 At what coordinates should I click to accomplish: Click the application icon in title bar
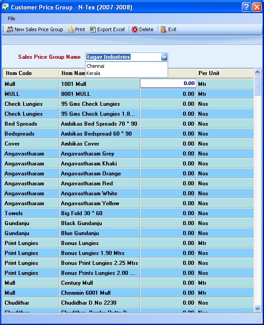(x=5, y=7)
